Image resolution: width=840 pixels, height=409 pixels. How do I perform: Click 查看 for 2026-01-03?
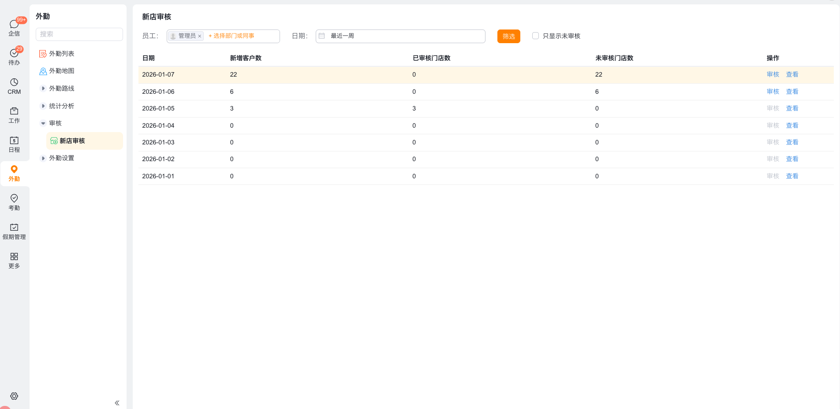point(792,142)
